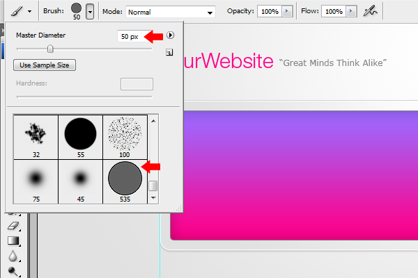Click the Flow value field
Image resolution: width=418 pixels, height=278 pixels.
tap(334, 11)
